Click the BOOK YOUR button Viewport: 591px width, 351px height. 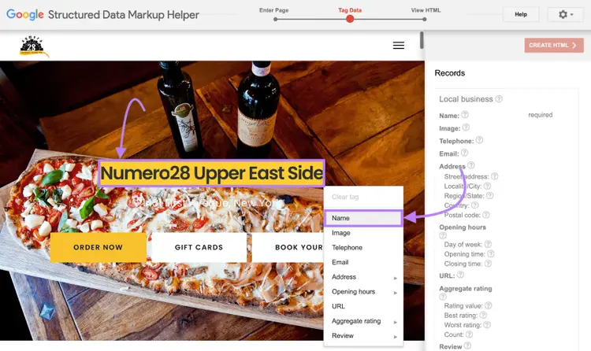[288, 247]
